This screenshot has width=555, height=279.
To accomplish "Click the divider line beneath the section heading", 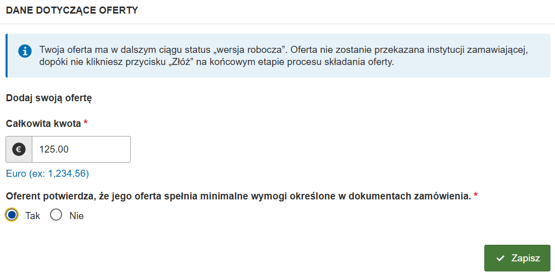I will [x=278, y=24].
